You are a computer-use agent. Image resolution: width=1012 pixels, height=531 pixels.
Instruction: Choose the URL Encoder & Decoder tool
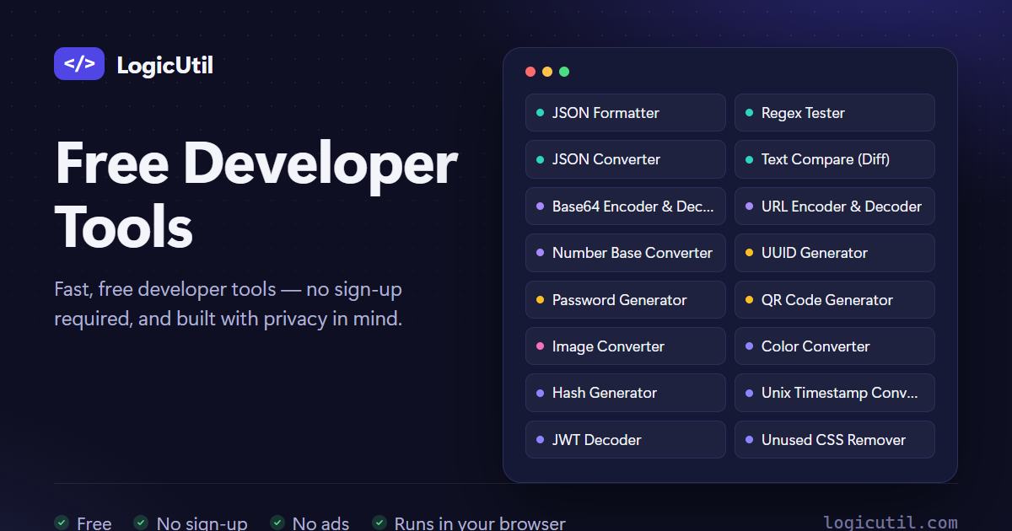(835, 206)
